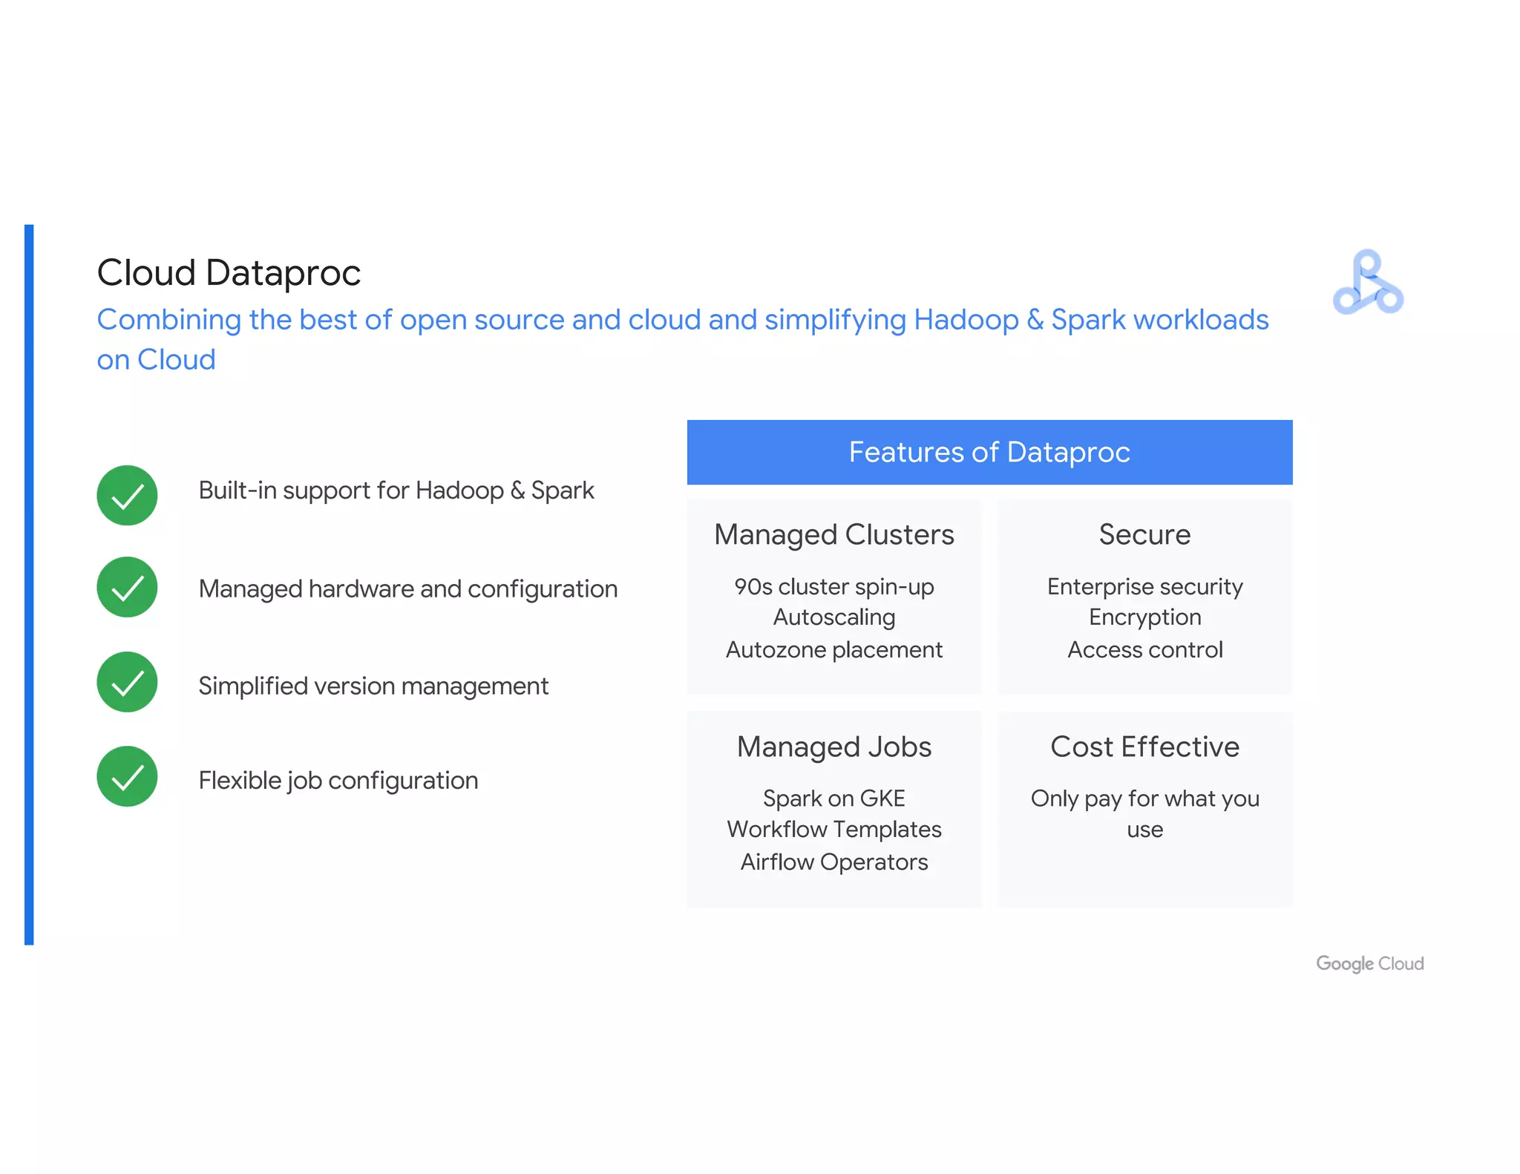1520x1174 pixels.
Task: Click checkmark icon beside Hadoop & Spark support
Action: pyautogui.click(x=127, y=496)
